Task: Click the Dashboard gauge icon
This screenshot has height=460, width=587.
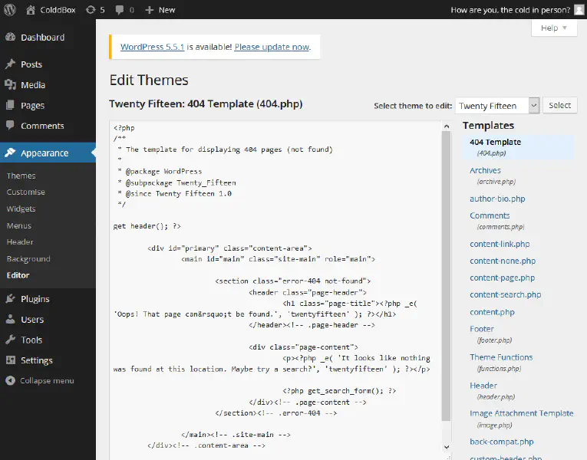Action: [10, 38]
